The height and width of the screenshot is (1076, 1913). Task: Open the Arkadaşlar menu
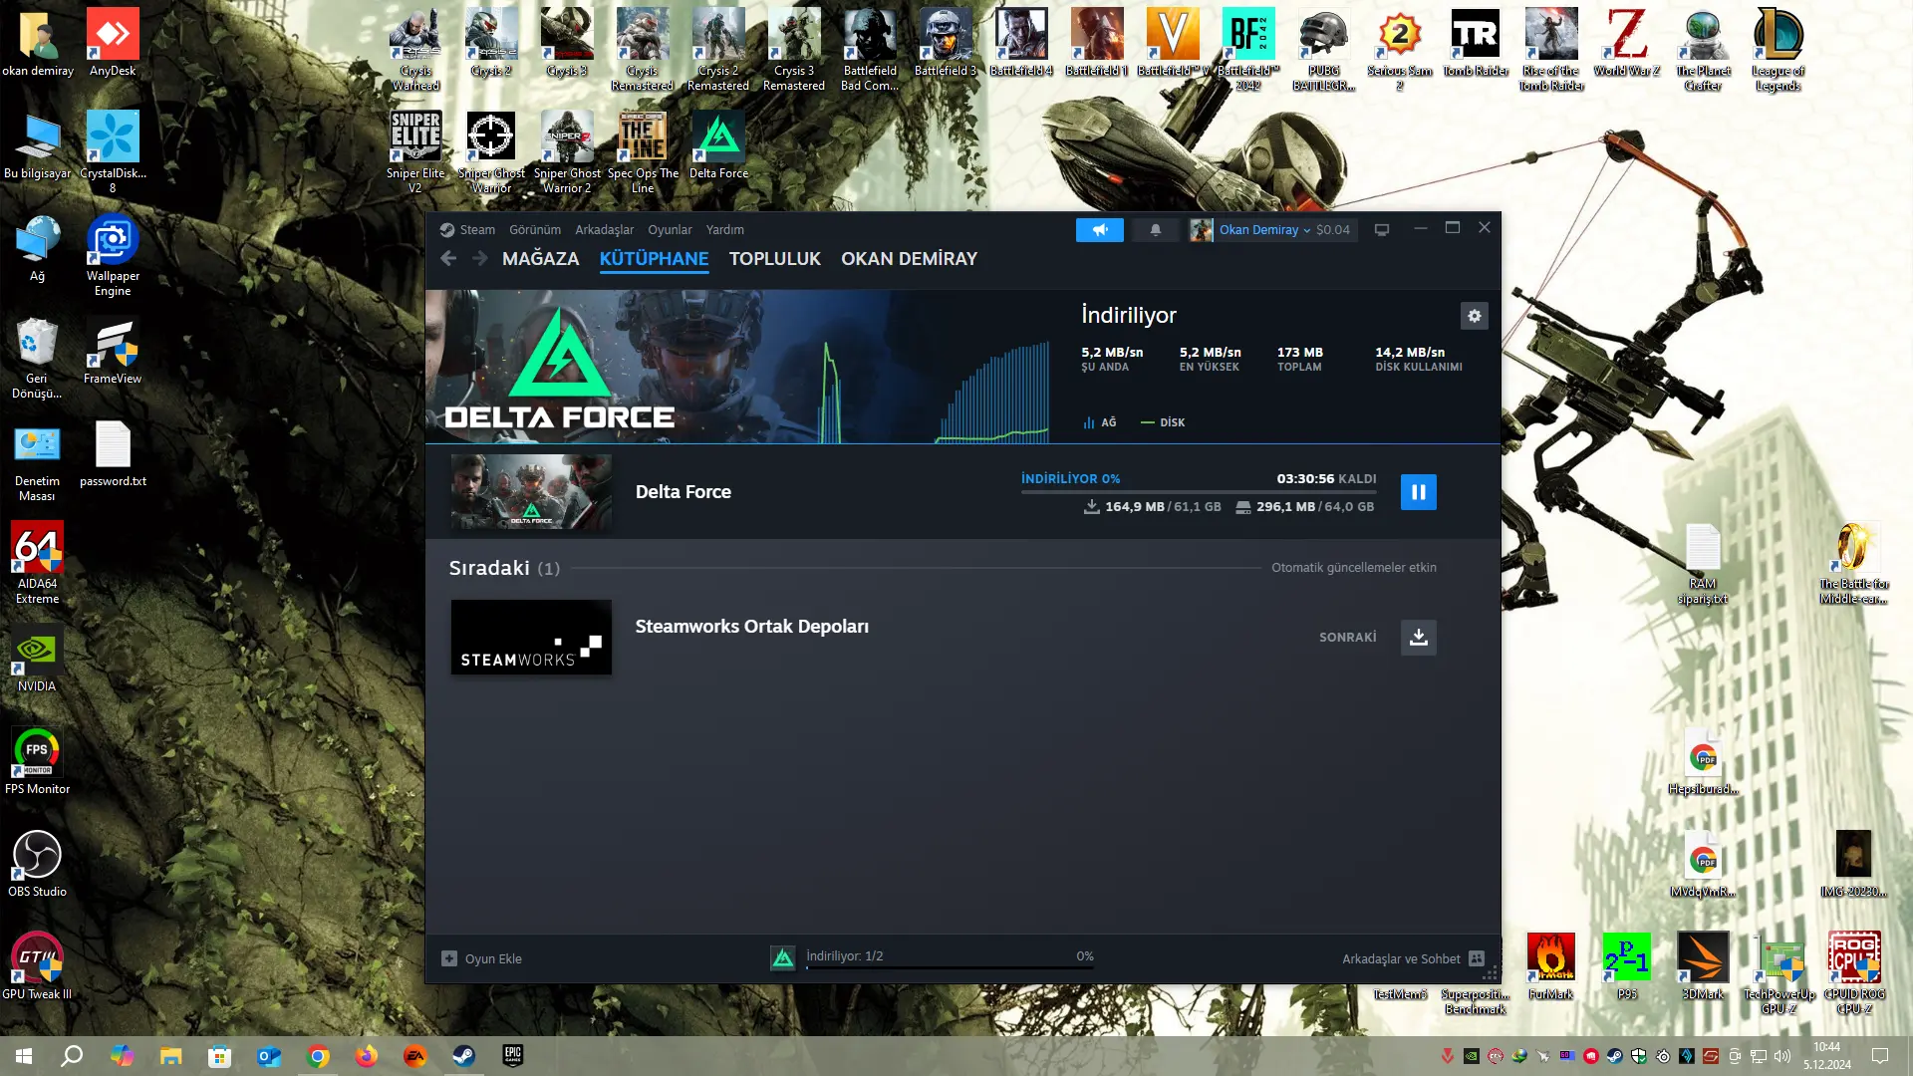(604, 230)
